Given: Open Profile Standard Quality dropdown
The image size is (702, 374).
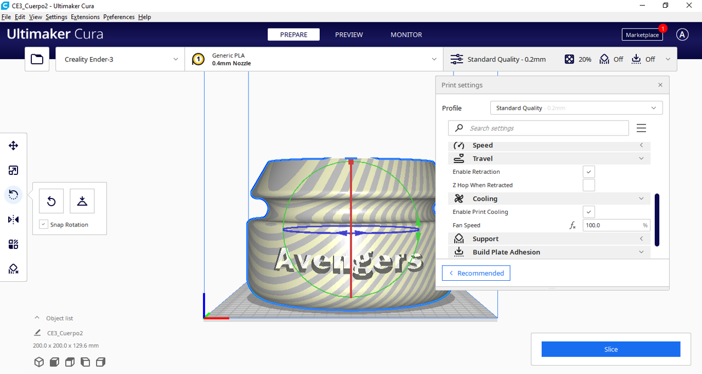Looking at the screenshot, I should click(576, 108).
